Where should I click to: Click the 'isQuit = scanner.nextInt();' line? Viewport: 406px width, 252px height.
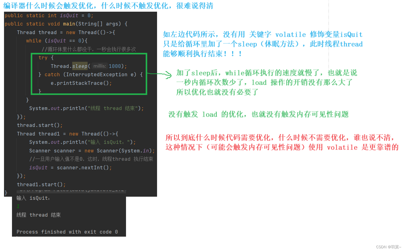point(71,167)
